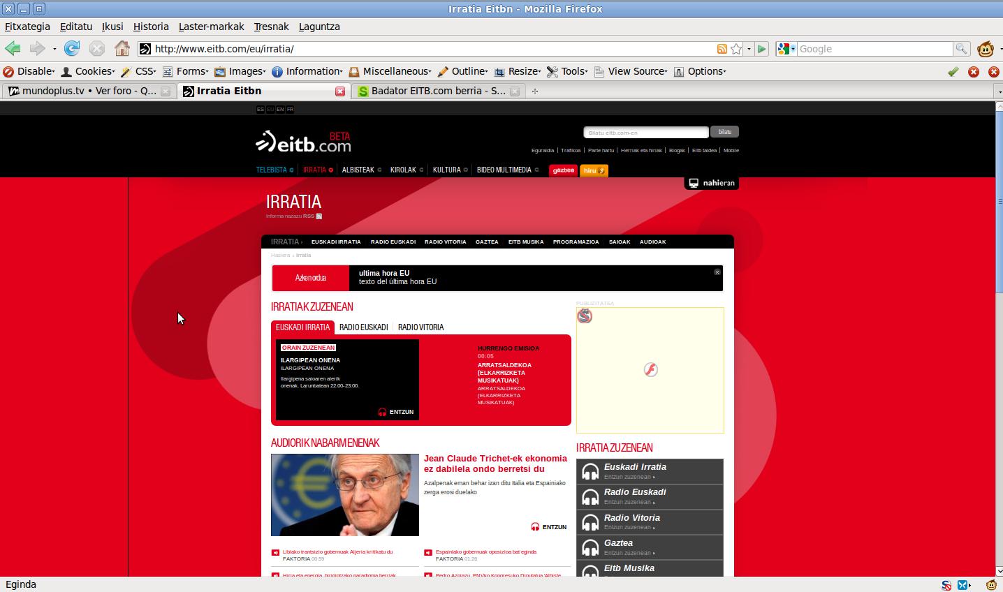
Task: Click the Firefox Reload page icon
Action: [x=71, y=49]
